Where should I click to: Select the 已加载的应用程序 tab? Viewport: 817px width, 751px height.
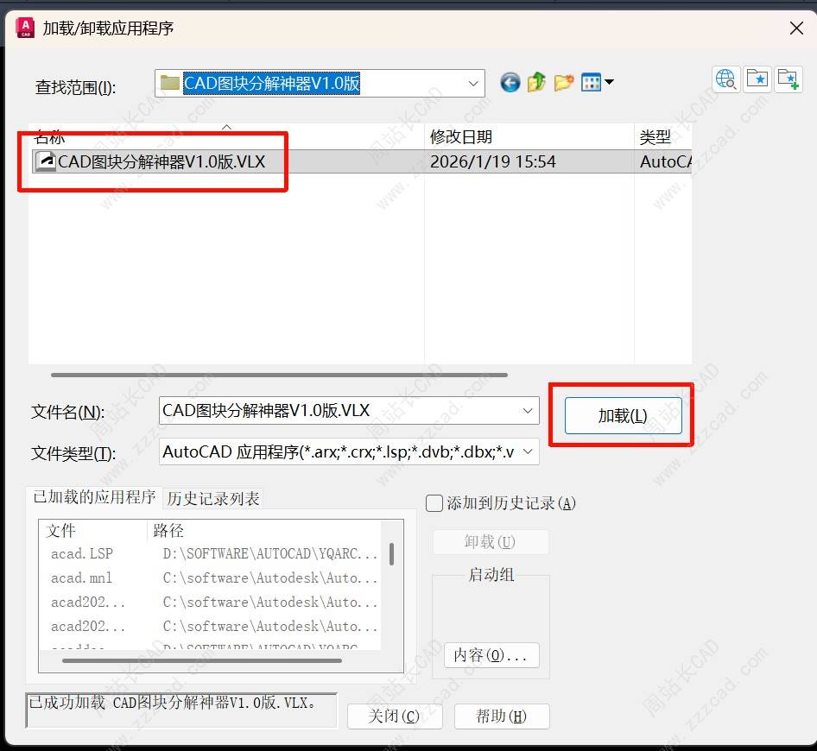point(94,497)
